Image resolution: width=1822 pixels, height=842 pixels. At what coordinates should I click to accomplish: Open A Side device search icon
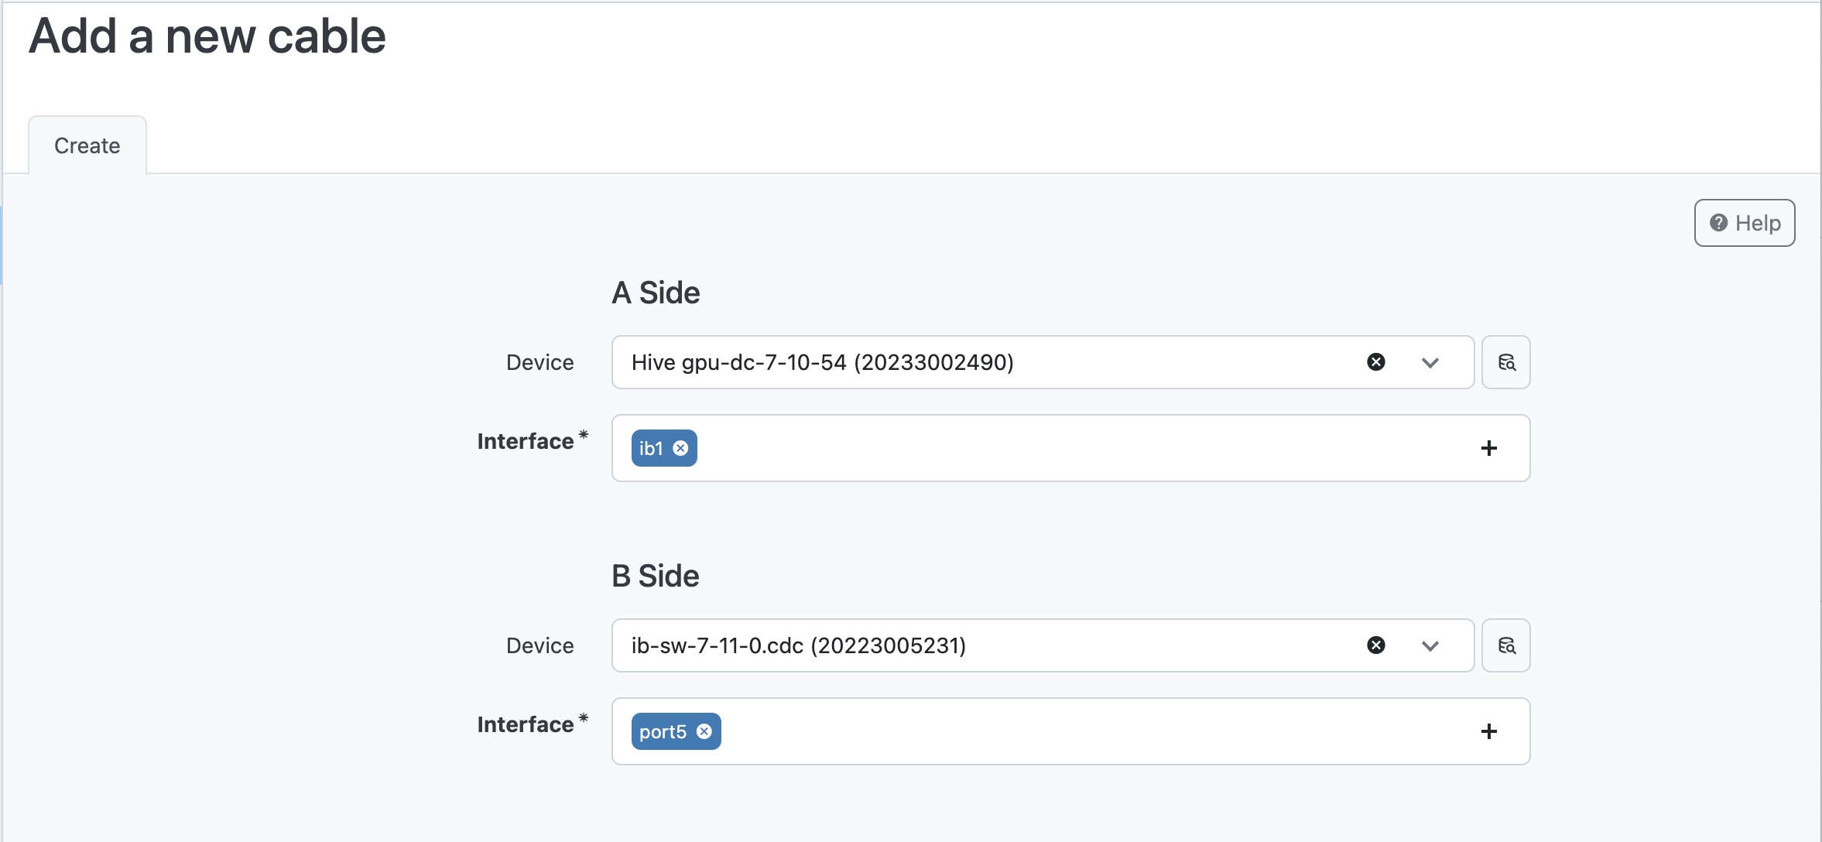1505,362
